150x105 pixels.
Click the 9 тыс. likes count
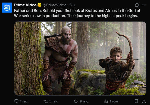tap(84, 101)
